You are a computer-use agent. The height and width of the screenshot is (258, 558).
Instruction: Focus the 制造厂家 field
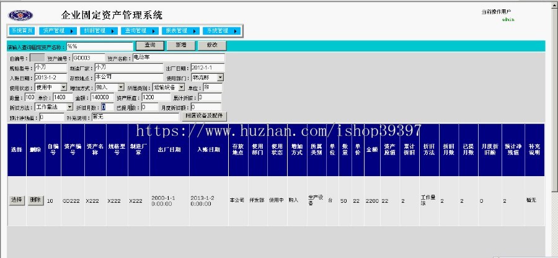coord(128,67)
